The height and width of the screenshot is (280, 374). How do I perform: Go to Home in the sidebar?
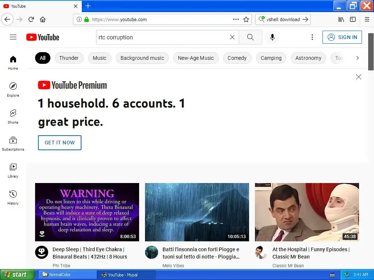coord(13,63)
